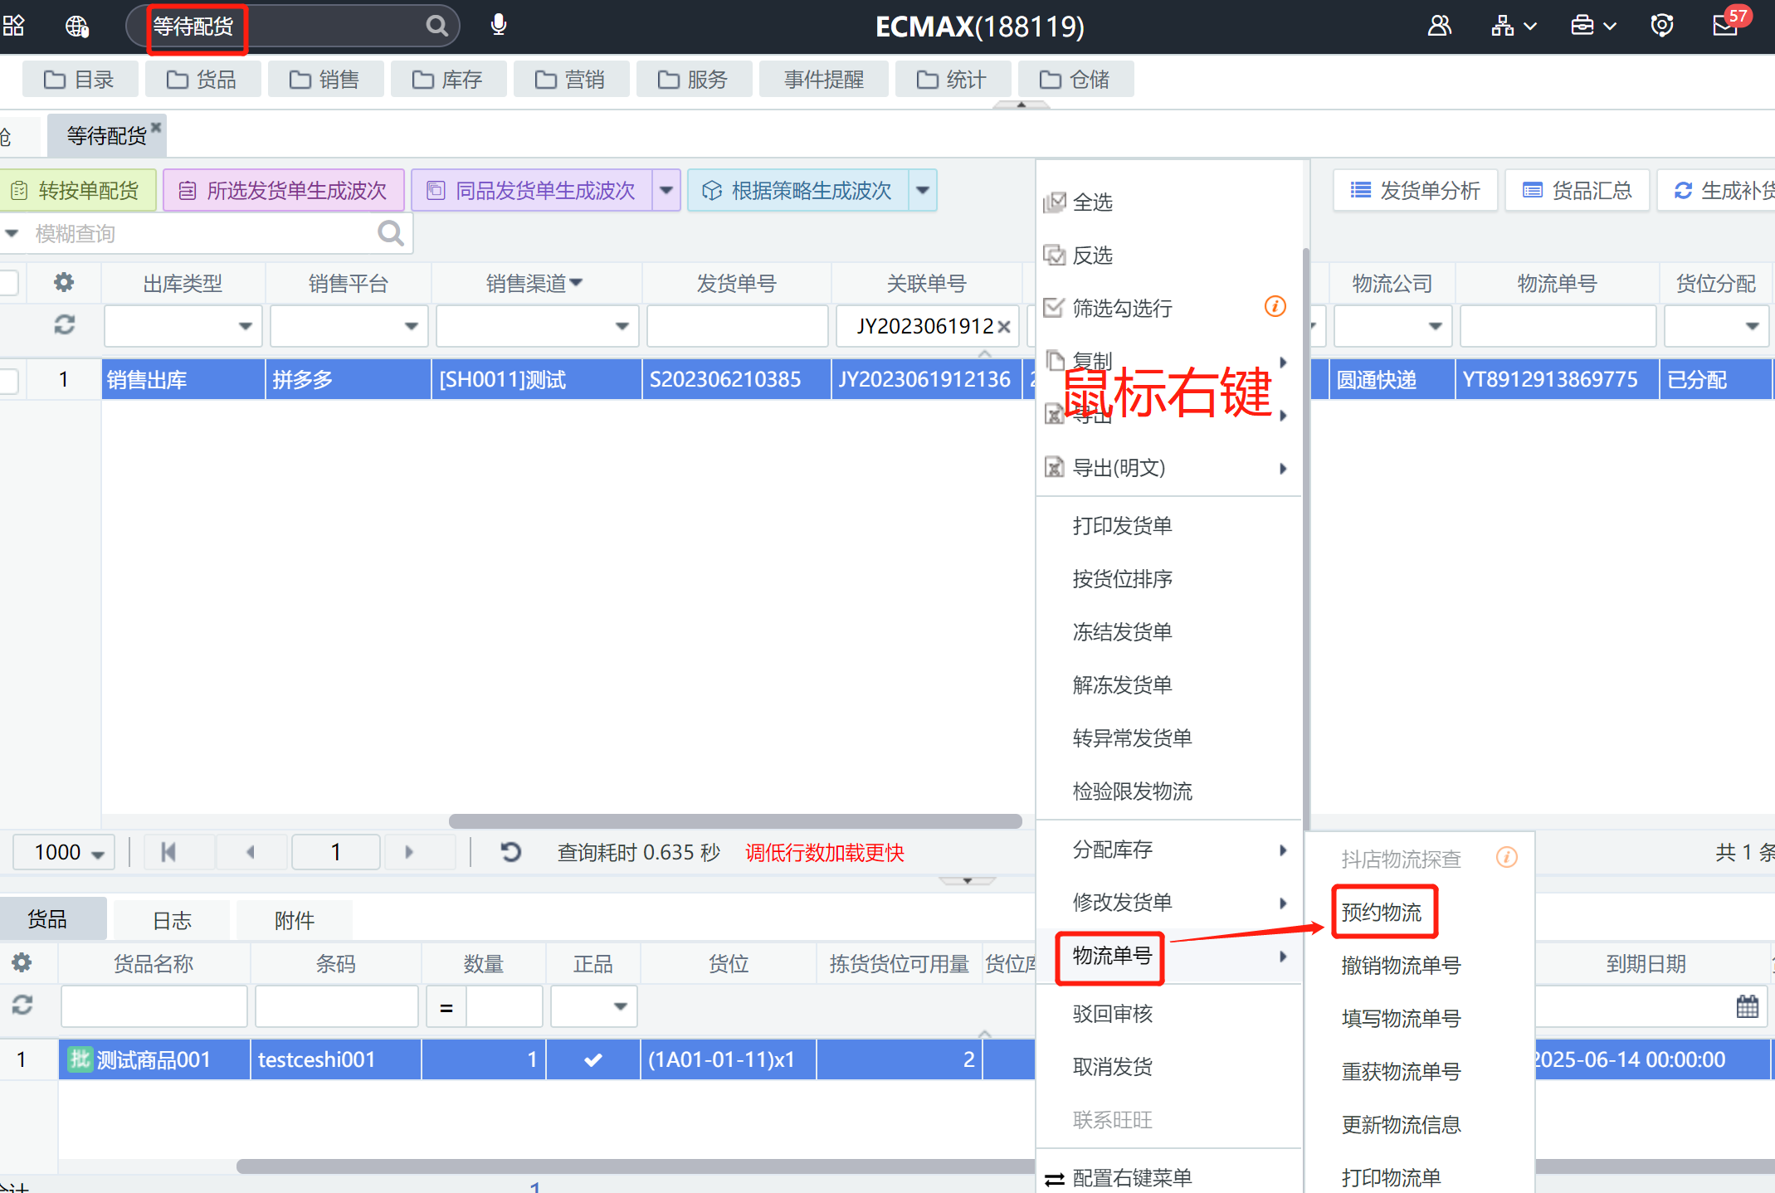Image resolution: width=1775 pixels, height=1193 pixels.
Task: Click goods grid horizontal scrollbar
Action: (635, 1166)
